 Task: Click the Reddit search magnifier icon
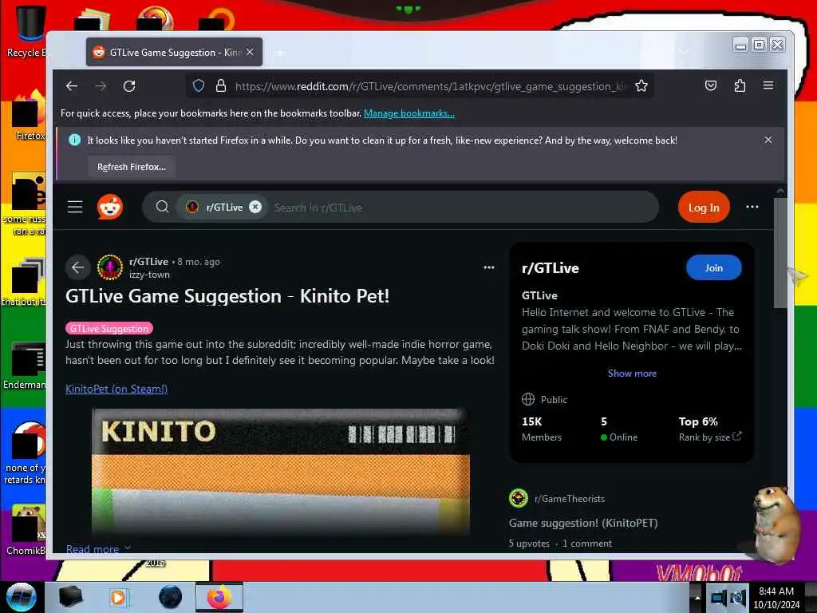coord(162,207)
